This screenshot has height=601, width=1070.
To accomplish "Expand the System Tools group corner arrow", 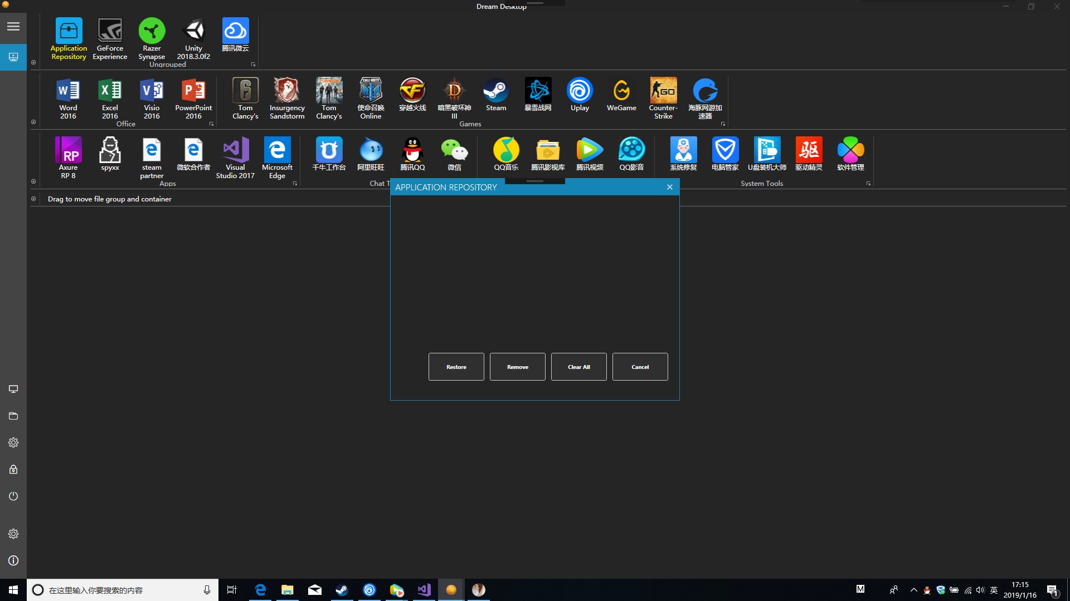I will 868,184.
